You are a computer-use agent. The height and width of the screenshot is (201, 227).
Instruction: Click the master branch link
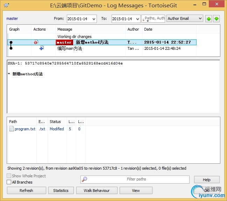point(12,18)
